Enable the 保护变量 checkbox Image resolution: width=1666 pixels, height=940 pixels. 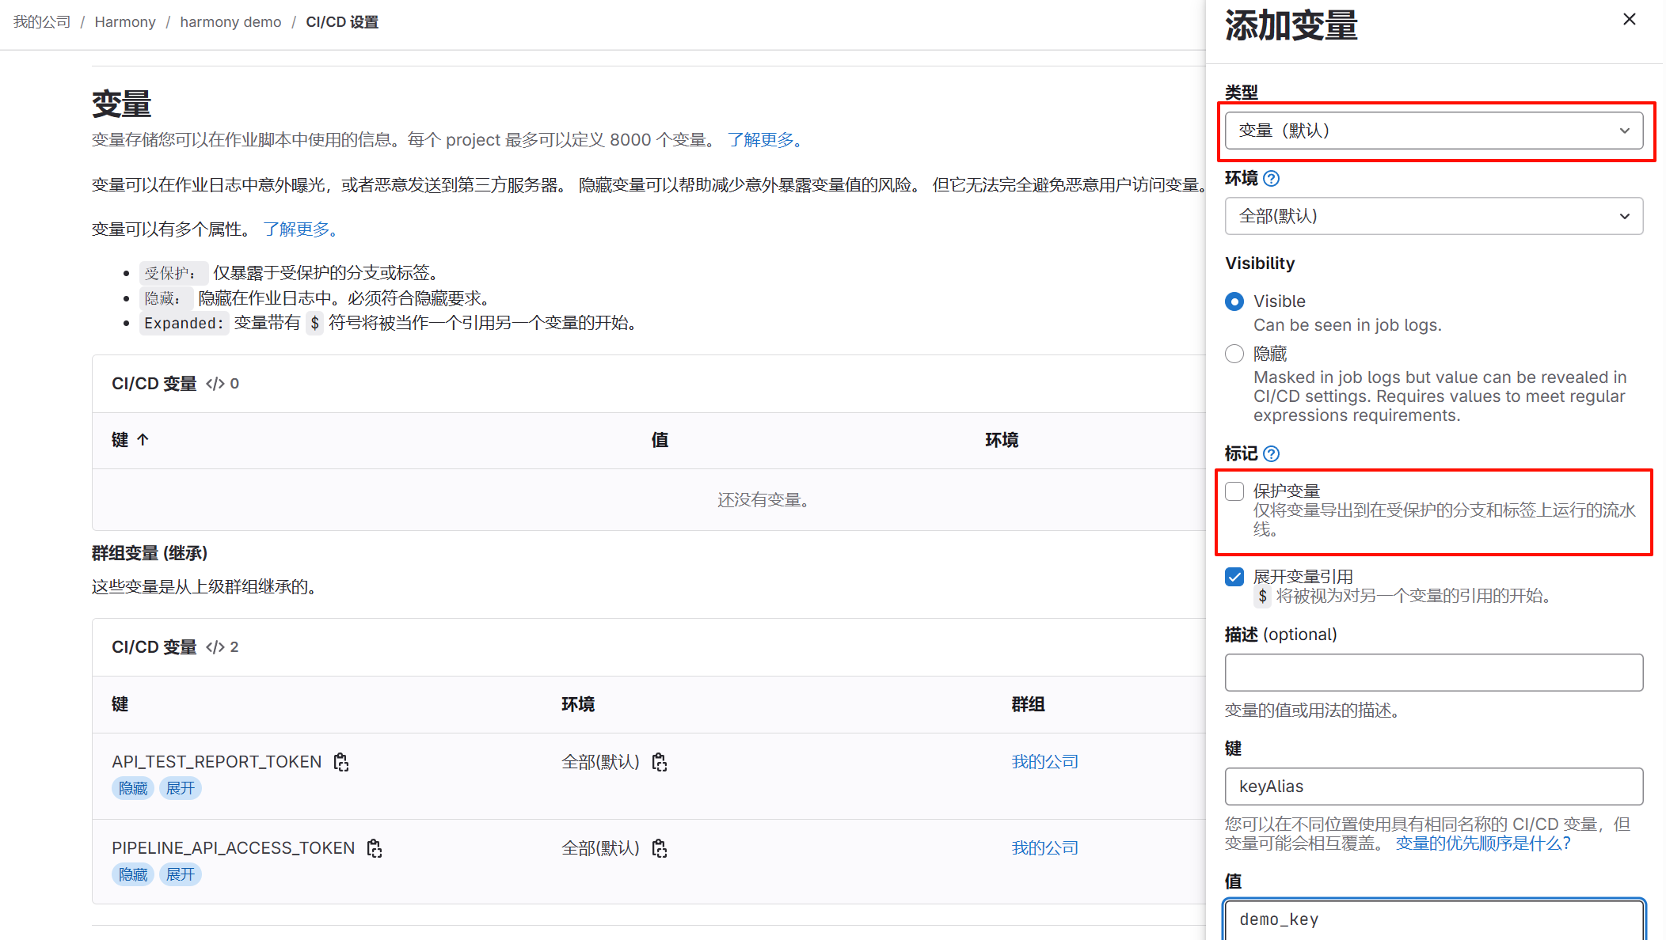1234,491
